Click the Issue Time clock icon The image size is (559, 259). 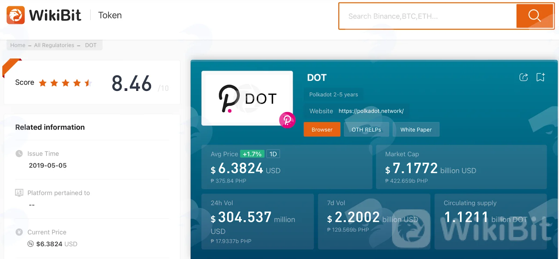(19, 153)
